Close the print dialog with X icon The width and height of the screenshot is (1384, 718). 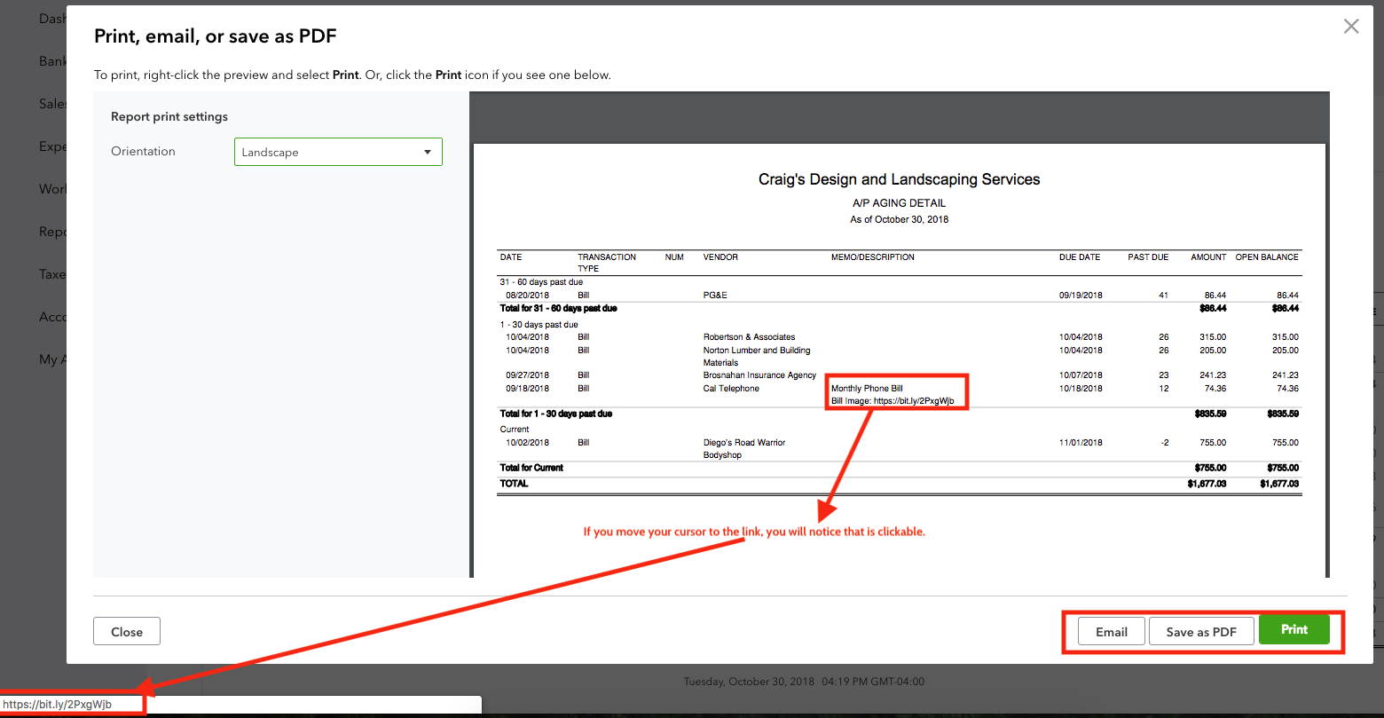[1351, 27]
